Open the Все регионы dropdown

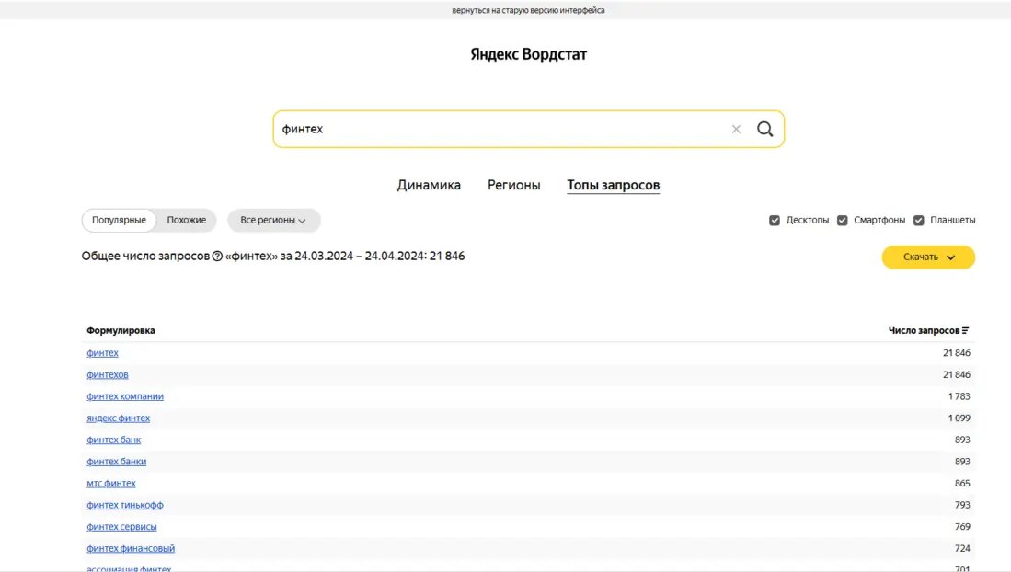click(273, 220)
